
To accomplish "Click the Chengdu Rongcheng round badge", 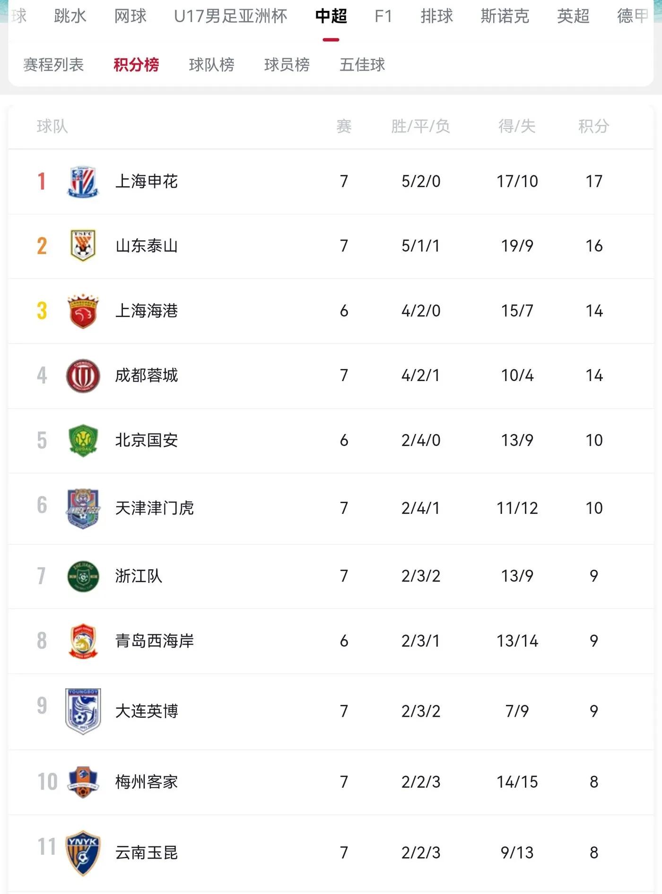I will pos(83,376).
